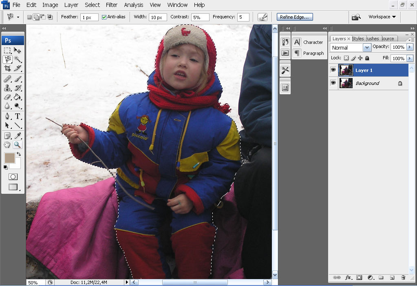Uncheck the Anti-alias checkbox
This screenshot has width=417, height=286.
(x=104, y=17)
